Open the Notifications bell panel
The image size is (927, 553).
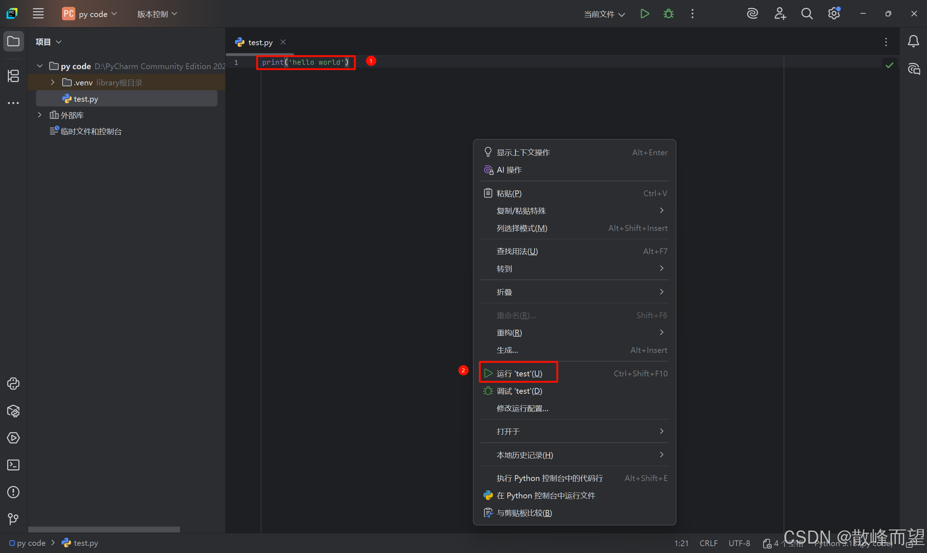pyautogui.click(x=913, y=41)
